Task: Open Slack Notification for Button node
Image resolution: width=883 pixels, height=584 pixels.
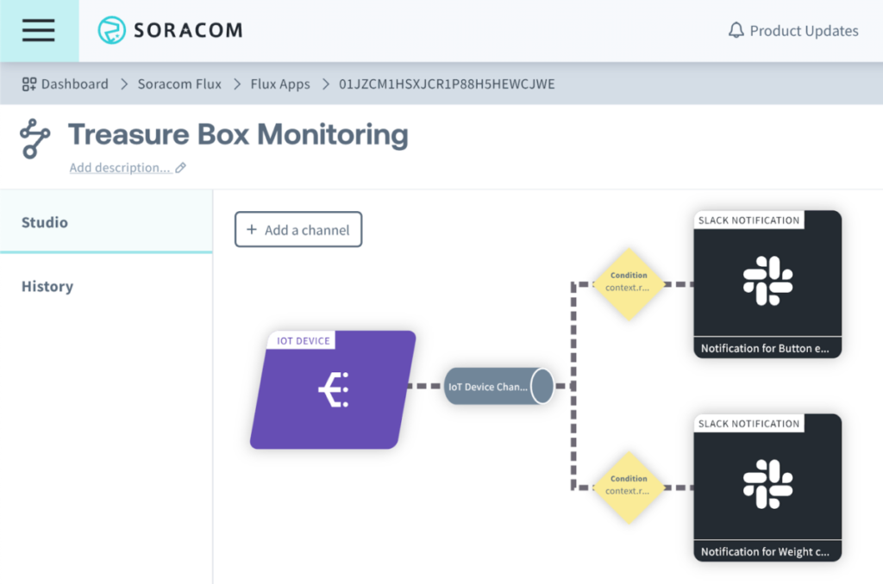Action: 767,283
